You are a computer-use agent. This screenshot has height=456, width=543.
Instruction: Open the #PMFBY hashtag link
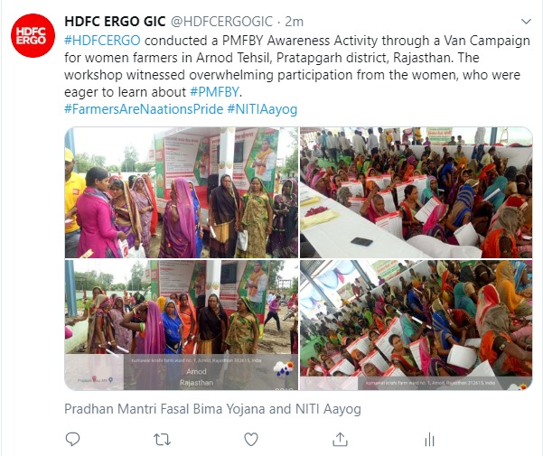(215, 92)
